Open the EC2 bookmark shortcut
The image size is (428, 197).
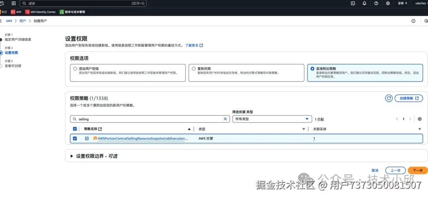point(3,12)
